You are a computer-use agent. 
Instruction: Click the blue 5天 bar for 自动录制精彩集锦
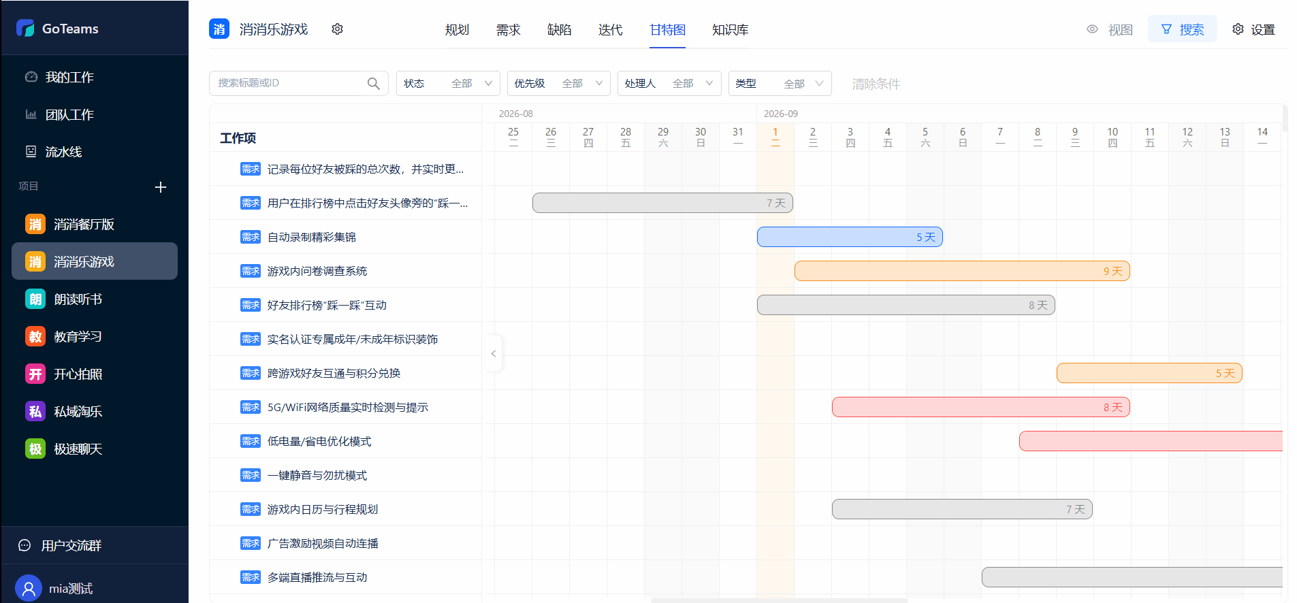click(850, 237)
